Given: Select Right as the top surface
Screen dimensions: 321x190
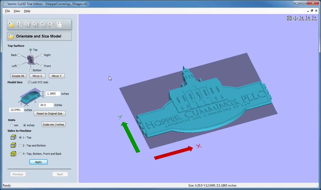Looking at the screenshot, I should click(x=42, y=55).
